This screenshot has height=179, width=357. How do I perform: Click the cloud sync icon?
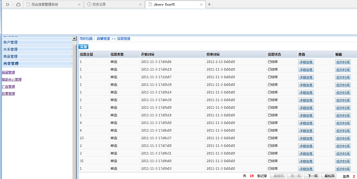point(18,4)
